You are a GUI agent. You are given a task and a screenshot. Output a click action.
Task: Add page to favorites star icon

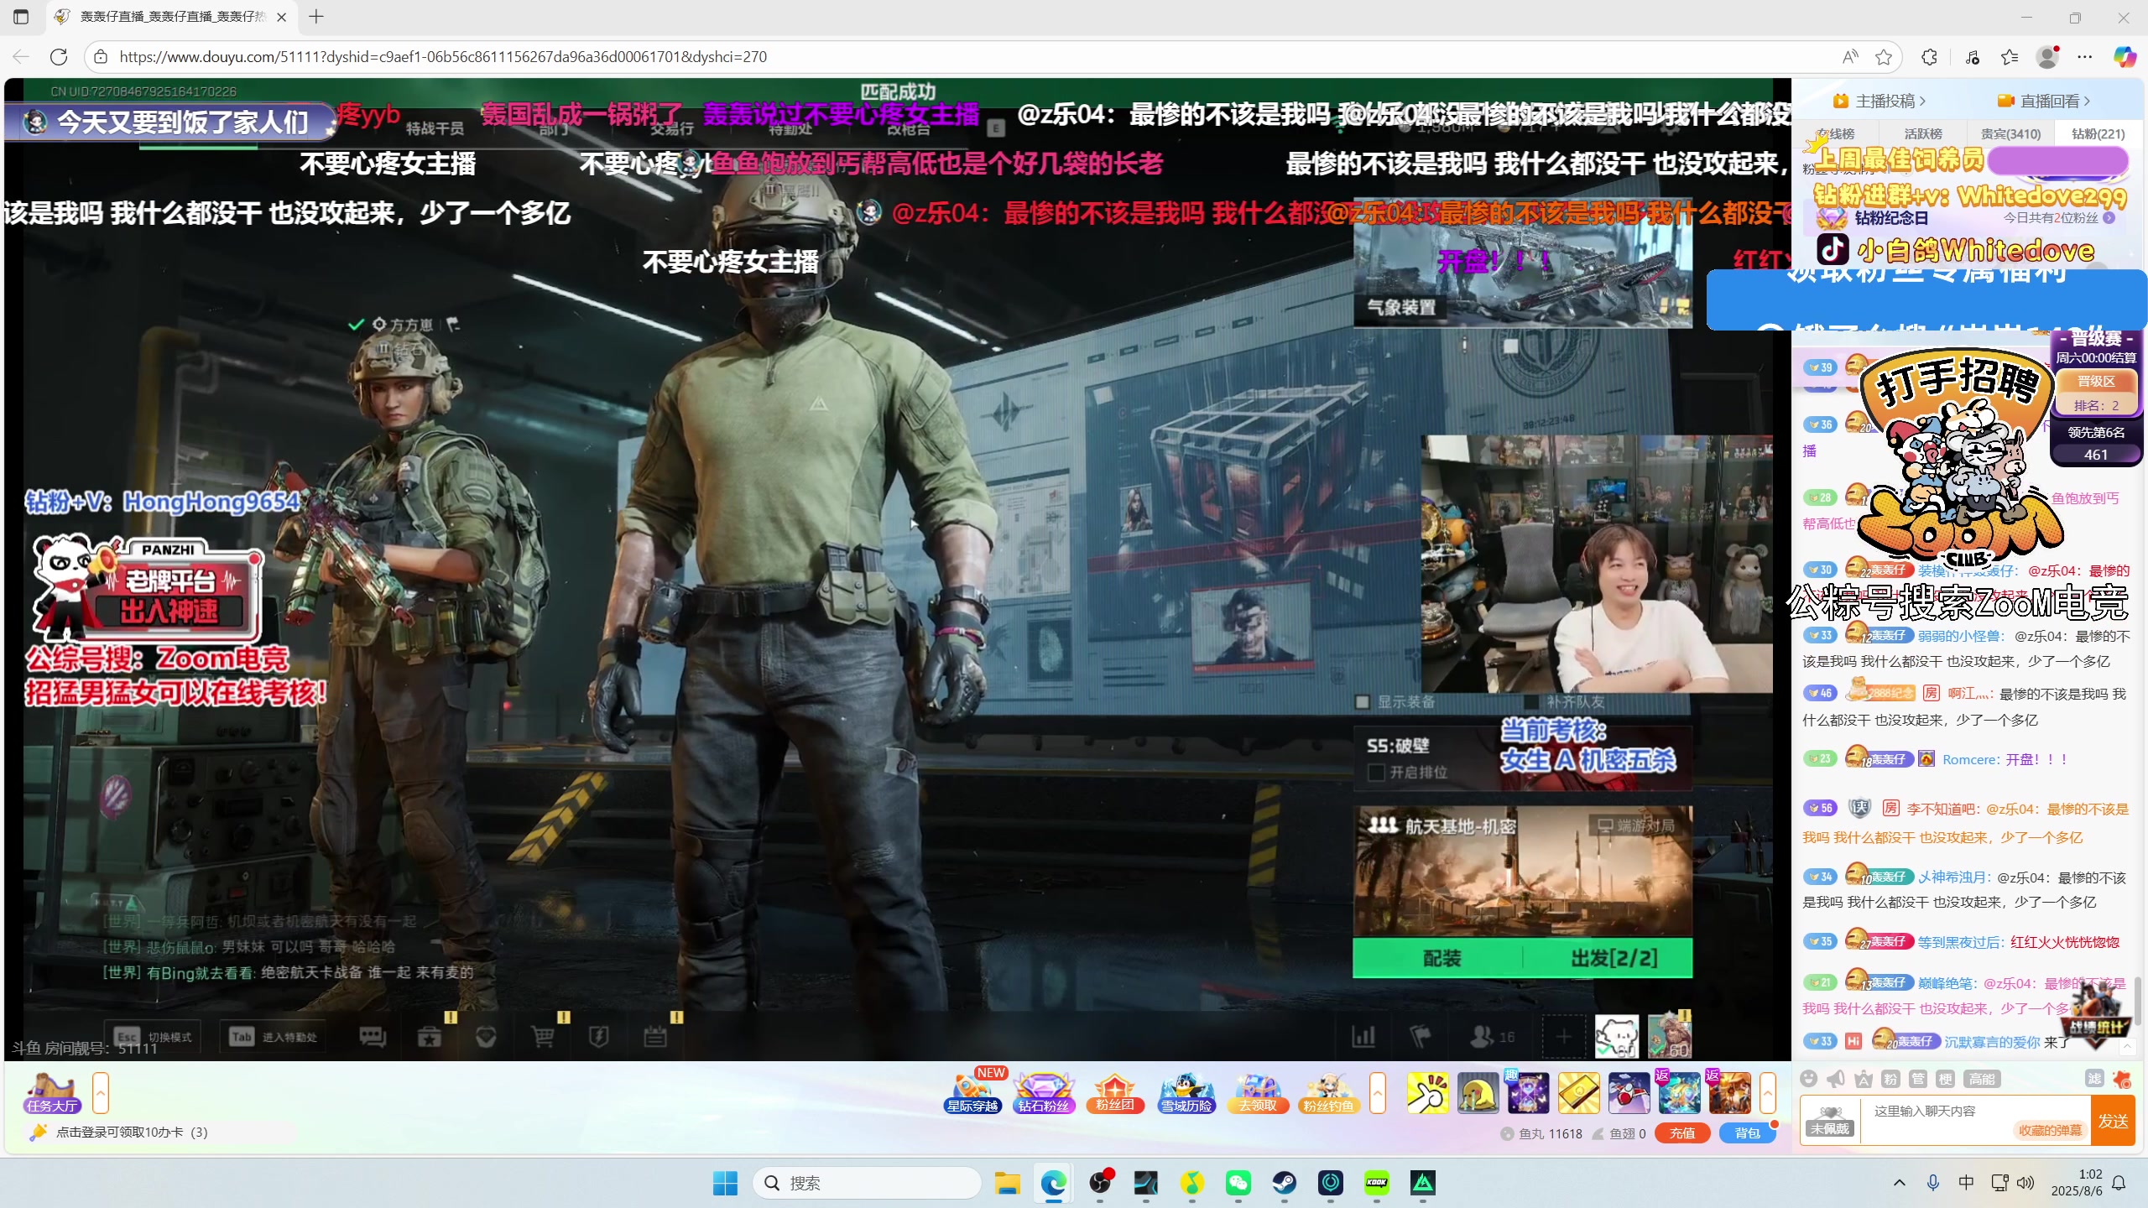[x=1884, y=57]
